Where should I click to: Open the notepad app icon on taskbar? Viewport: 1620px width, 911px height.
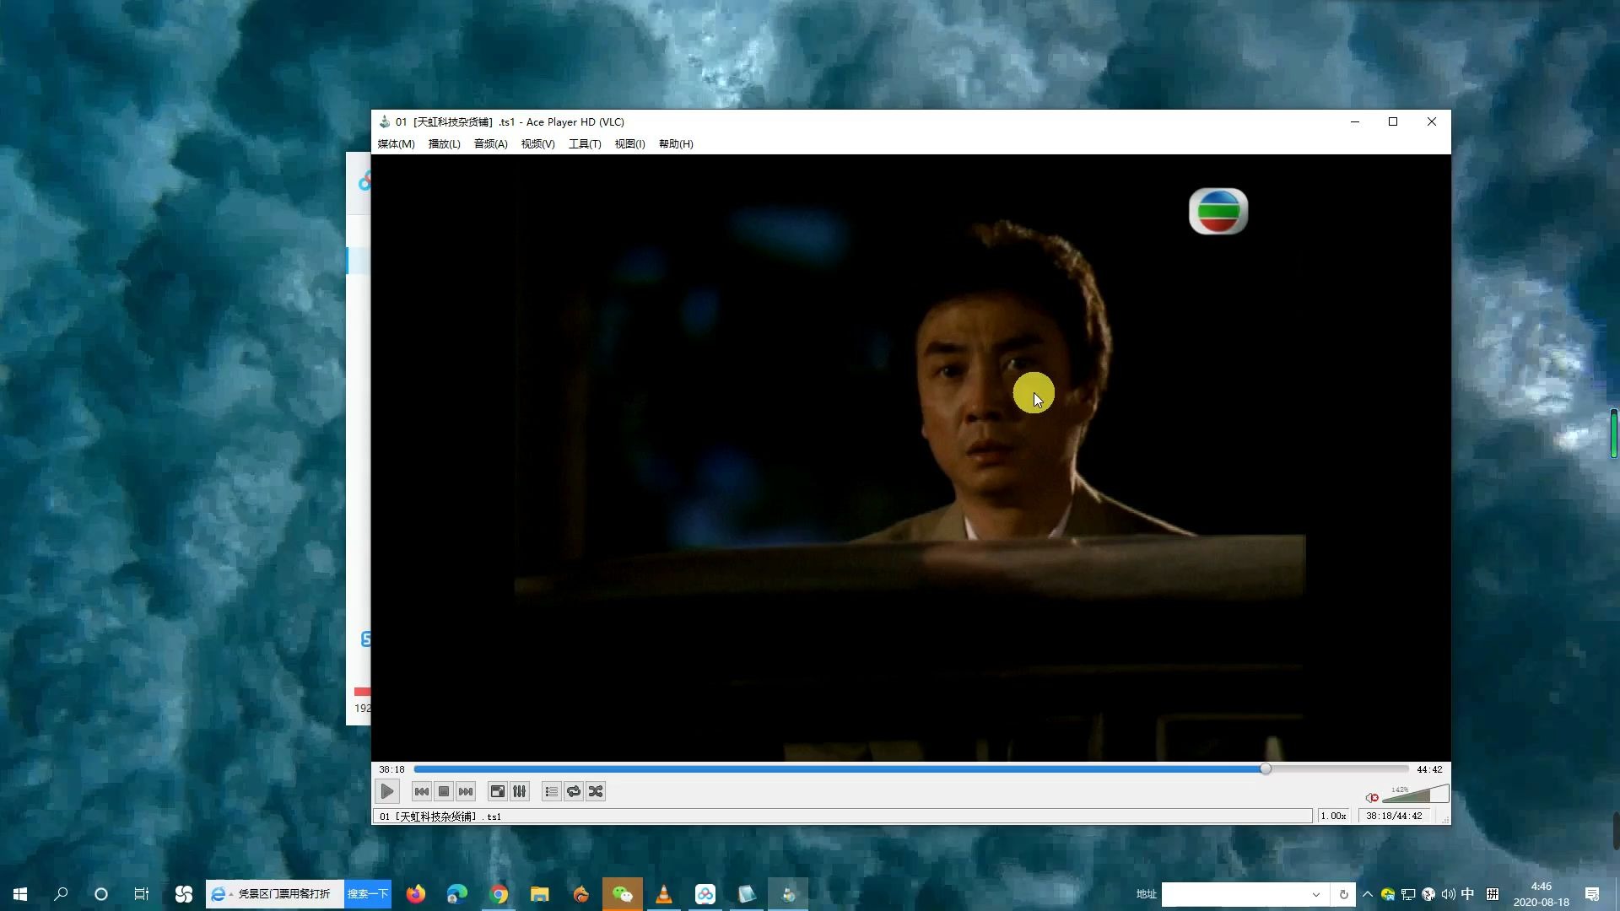[747, 894]
